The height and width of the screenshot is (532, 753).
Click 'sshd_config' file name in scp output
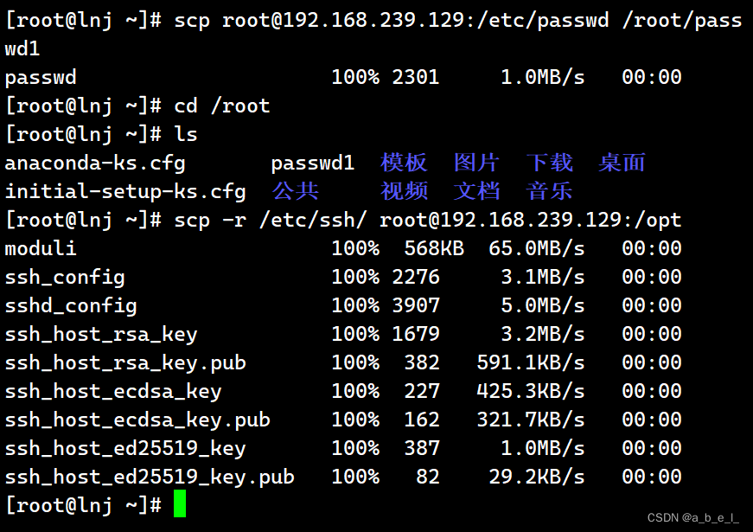[x=71, y=305]
